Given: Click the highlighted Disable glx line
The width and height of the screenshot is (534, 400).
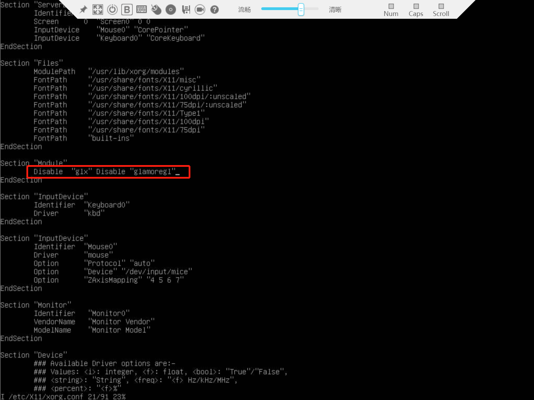Looking at the screenshot, I should 108,171.
